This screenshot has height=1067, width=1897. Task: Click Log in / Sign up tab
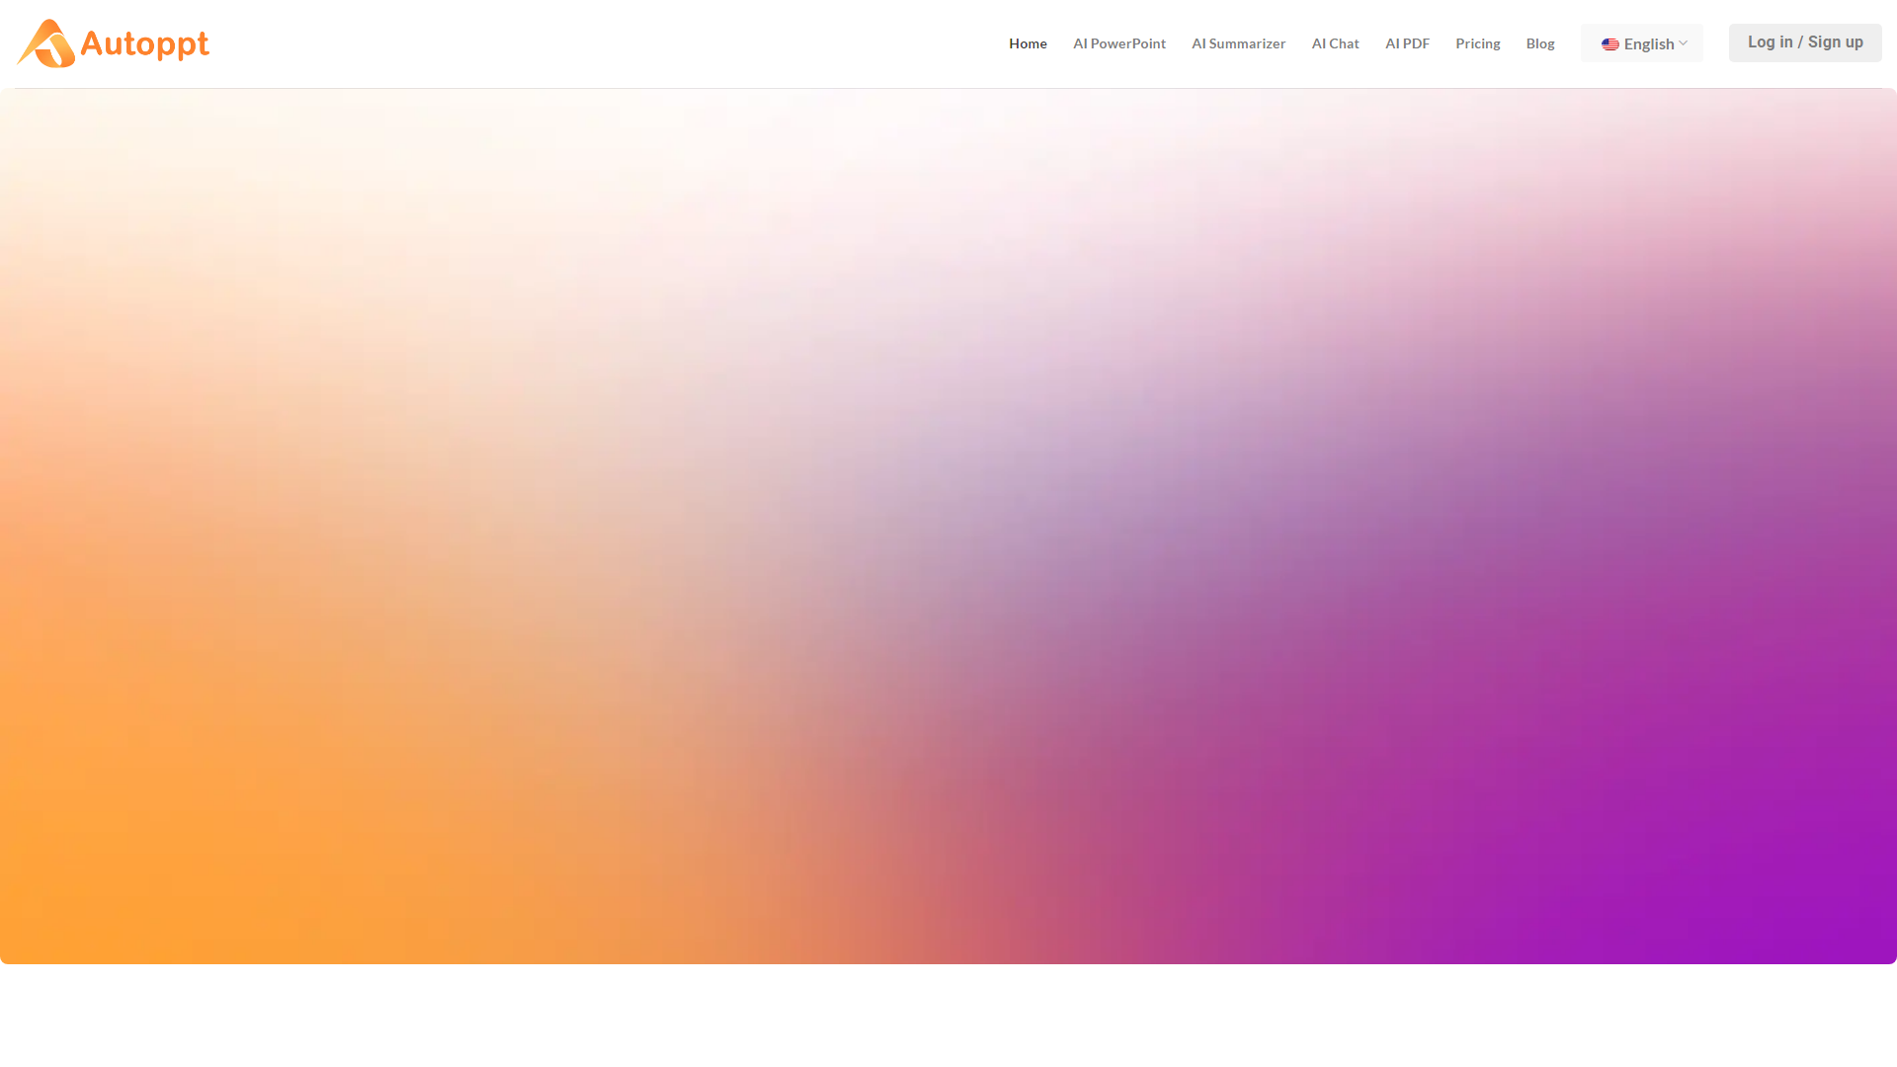1804,41
